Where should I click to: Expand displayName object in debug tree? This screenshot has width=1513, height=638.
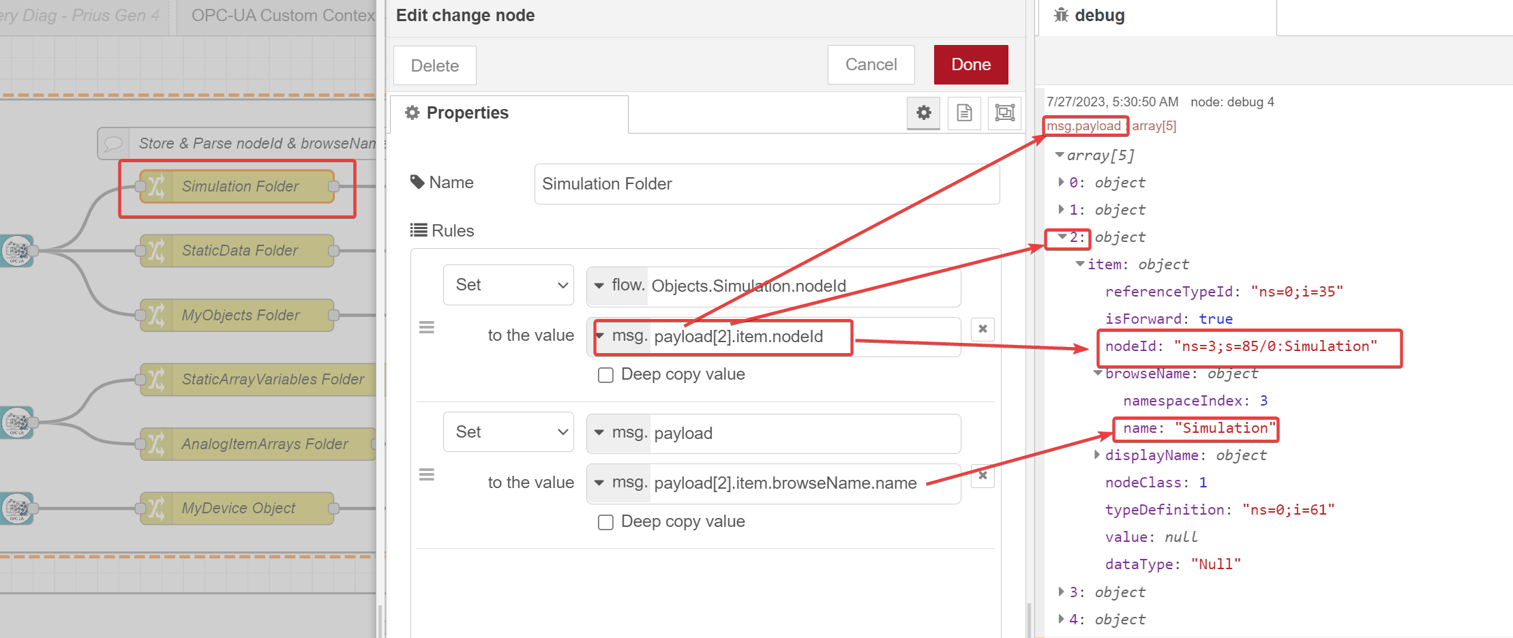1096,455
